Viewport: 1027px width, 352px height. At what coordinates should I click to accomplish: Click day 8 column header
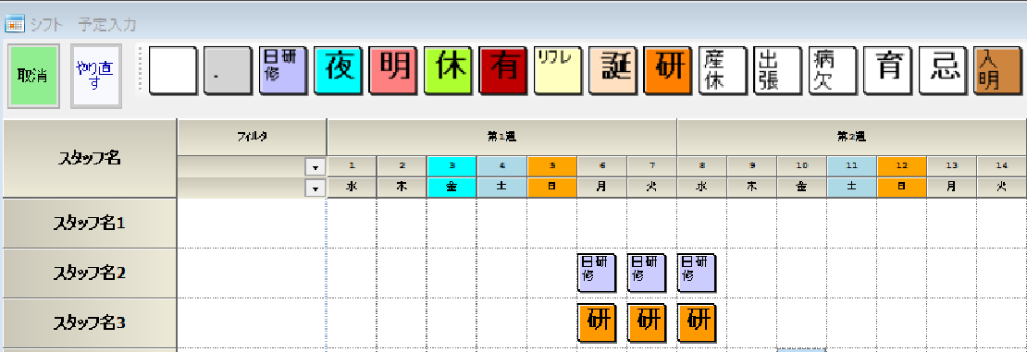702,166
